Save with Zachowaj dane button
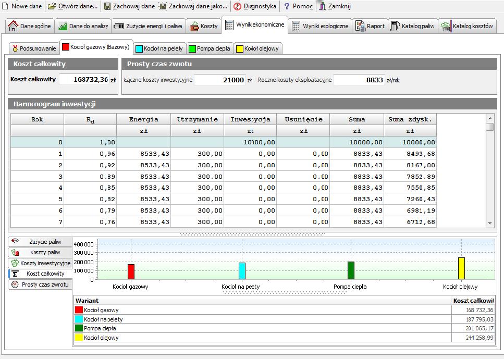The width and height of the screenshot is (504, 359). pyautogui.click(x=130, y=6)
